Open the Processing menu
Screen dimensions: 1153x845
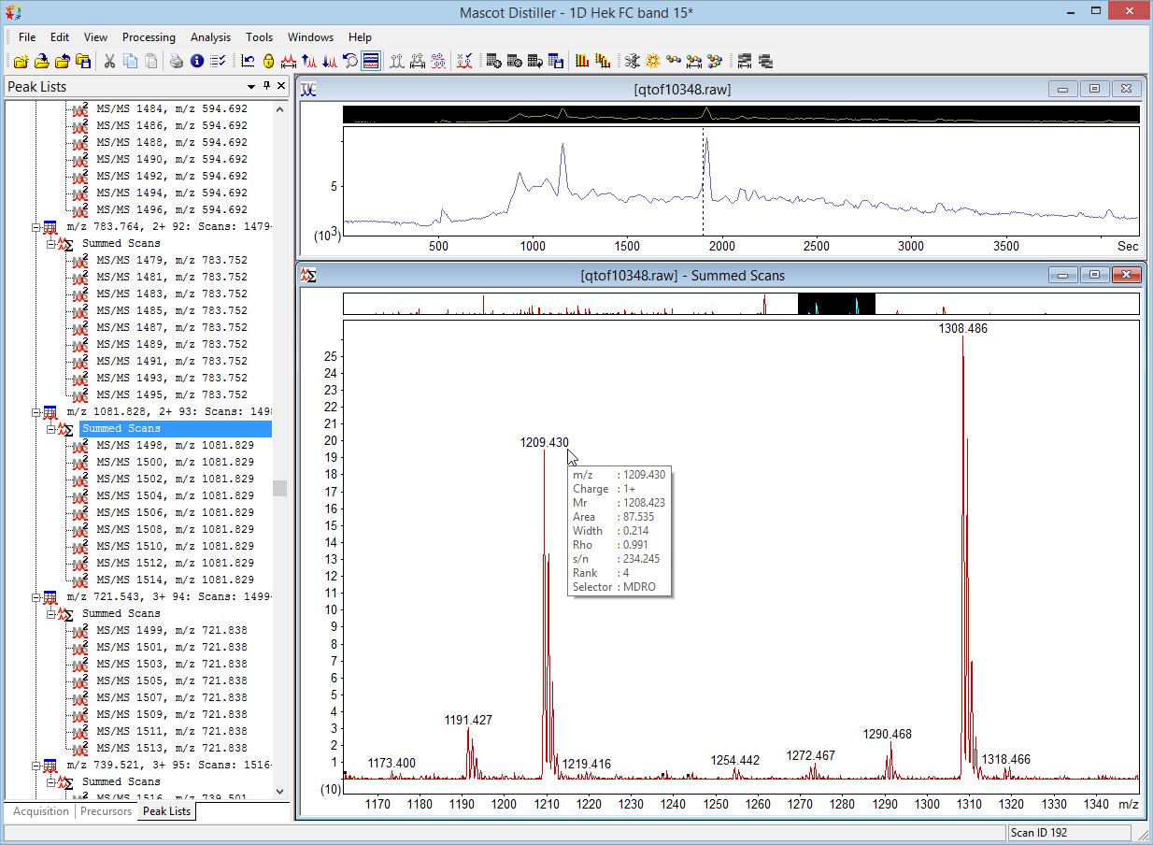(149, 37)
